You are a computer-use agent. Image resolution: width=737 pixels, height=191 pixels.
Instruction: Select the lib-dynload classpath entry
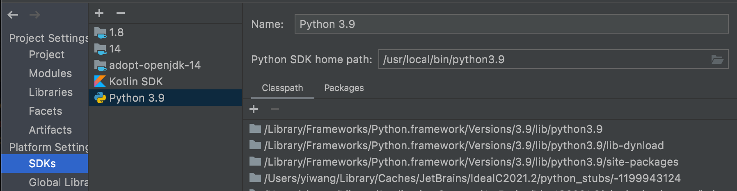464,146
